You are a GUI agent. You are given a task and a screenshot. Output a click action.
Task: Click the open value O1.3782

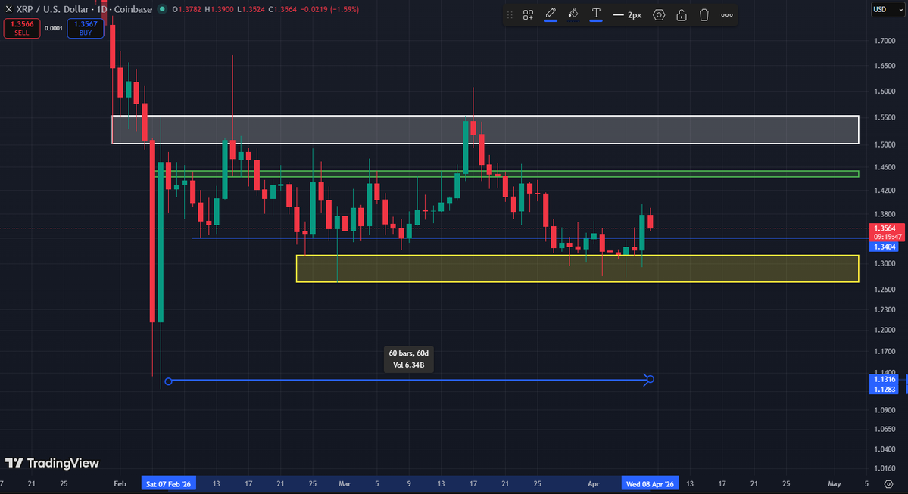186,9
